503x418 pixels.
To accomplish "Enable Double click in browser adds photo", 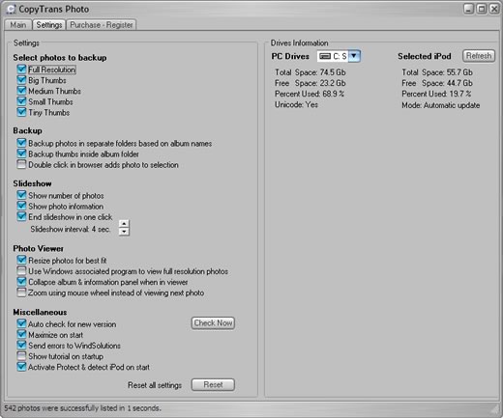I will pyautogui.click(x=21, y=164).
